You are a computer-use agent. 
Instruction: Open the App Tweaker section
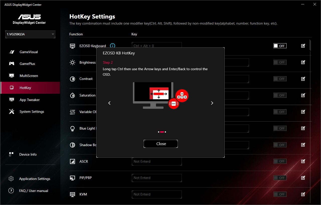(x=30, y=100)
